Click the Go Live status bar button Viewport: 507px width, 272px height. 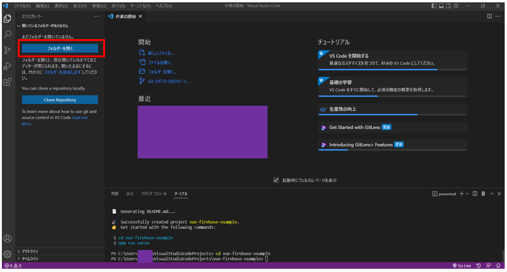coord(462,265)
